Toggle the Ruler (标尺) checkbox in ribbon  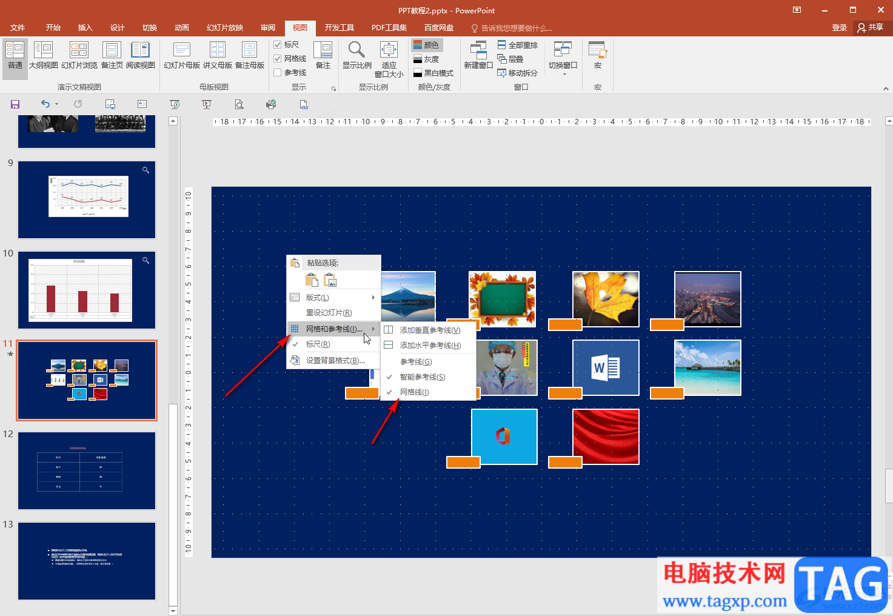click(286, 45)
